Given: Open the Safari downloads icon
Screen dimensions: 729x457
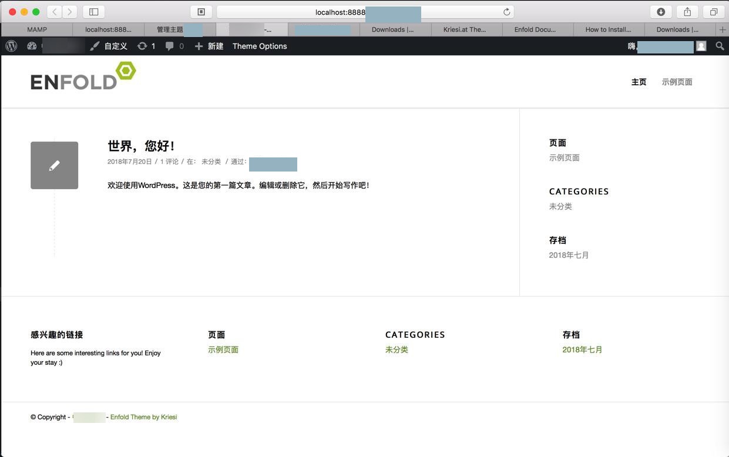Looking at the screenshot, I should 661,12.
